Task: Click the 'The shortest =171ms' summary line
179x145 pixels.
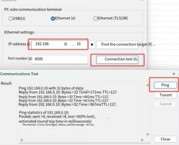Action: point(58,125)
